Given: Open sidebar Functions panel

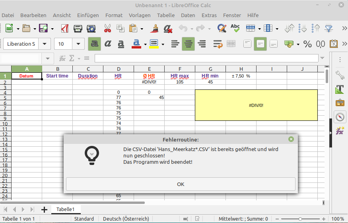Looking at the screenshot, I should (340, 131).
